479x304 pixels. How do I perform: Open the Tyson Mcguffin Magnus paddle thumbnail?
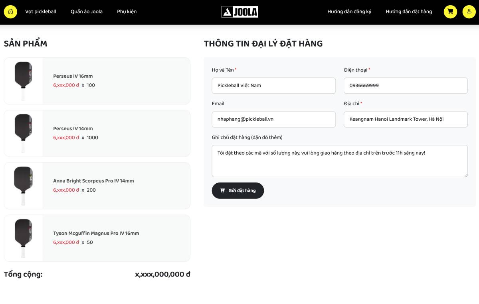[x=23, y=238]
